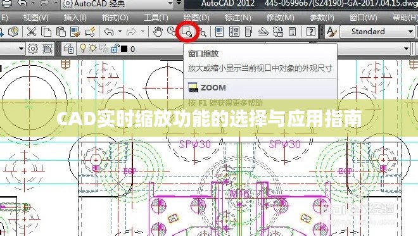This screenshot has height=236, width=418.
Task: Activate the Match Properties brush icon
Action: click(75, 32)
